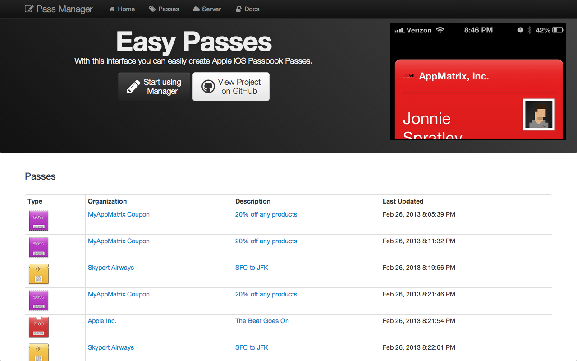
Task: Click the Pass Manager edit logo icon
Action: coord(29,9)
